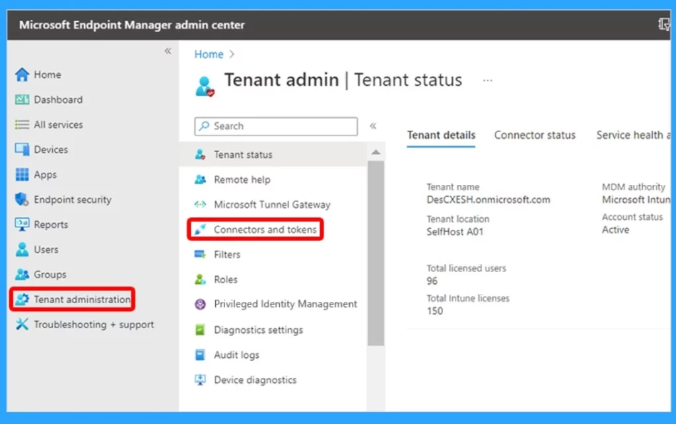Switch to the Tenant details tab
Viewport: 676px width, 424px height.
click(441, 135)
